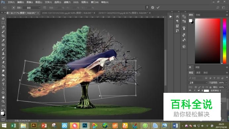The width and height of the screenshot is (229, 129).
Task: Switch to the 6599-12011013323282.jpg document tab
Action: point(67,13)
